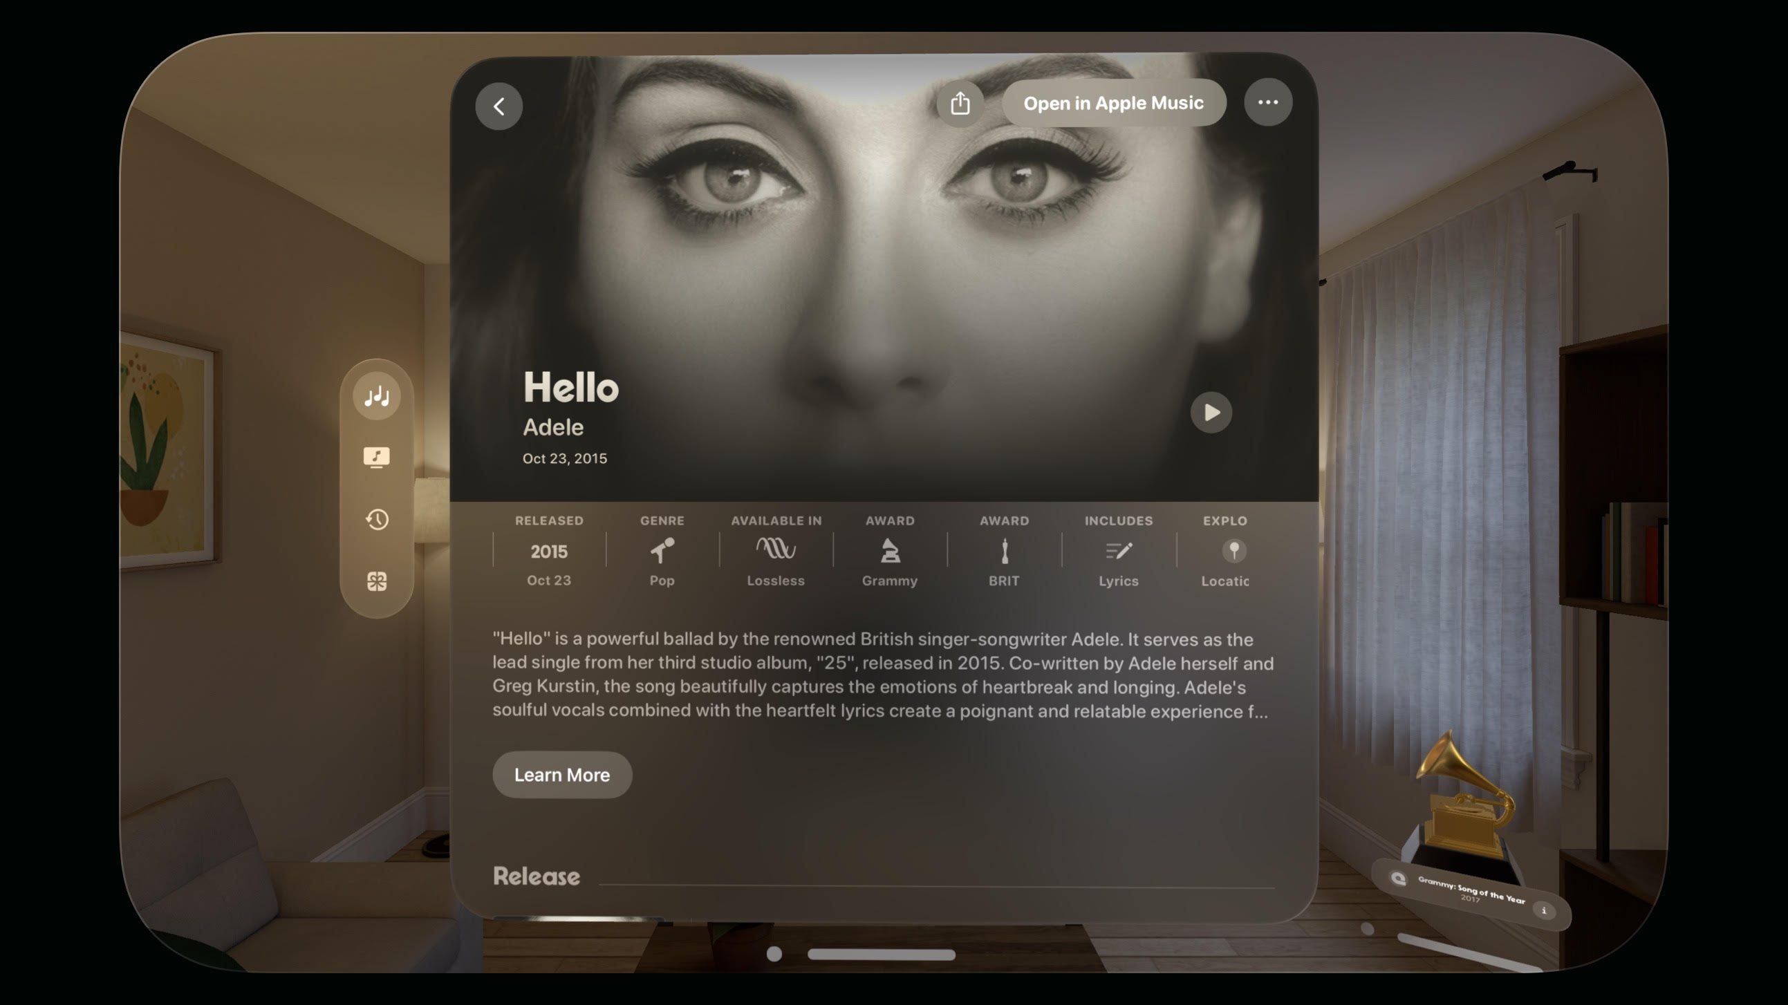The image size is (1788, 1005).
Task: Select the Pop genre icon
Action: click(662, 550)
